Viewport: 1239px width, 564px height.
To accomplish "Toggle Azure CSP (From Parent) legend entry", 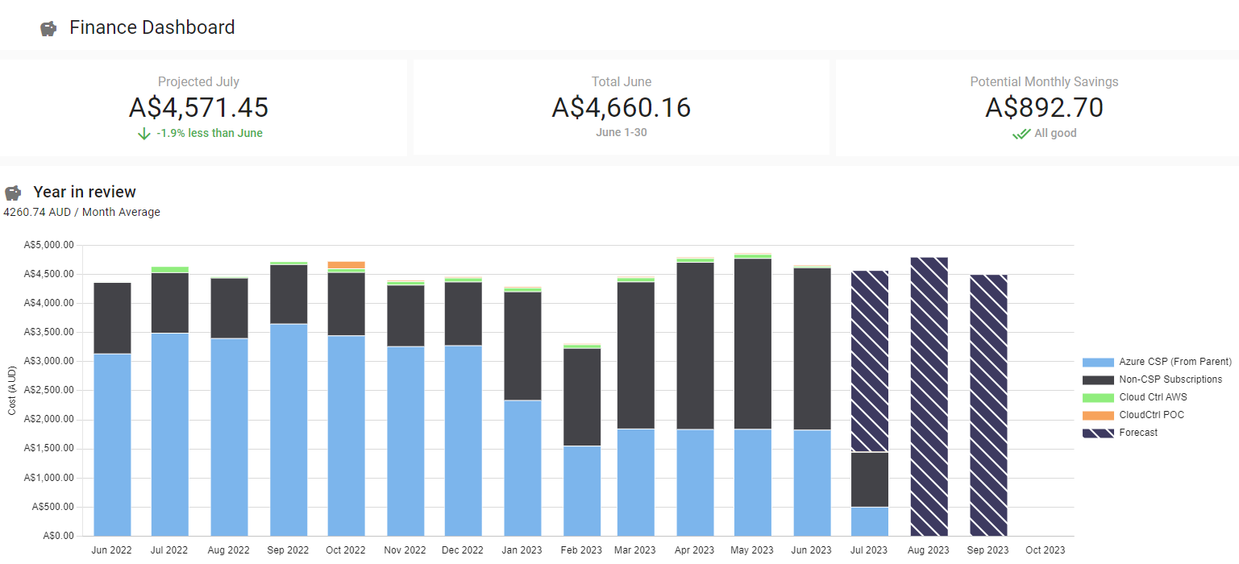I will click(1175, 362).
